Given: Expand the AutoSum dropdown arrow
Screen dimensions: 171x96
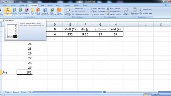Looking at the screenshot, I should pos(7,15).
